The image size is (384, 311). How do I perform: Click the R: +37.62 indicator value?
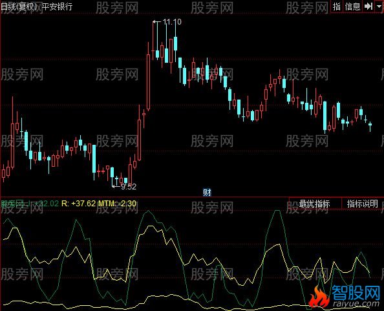coord(78,204)
